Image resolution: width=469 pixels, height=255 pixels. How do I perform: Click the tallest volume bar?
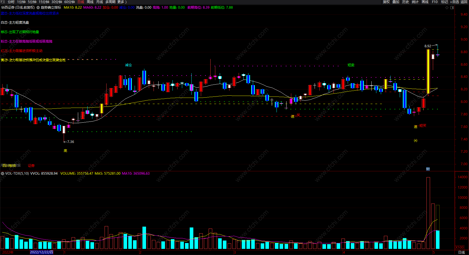point(428,213)
